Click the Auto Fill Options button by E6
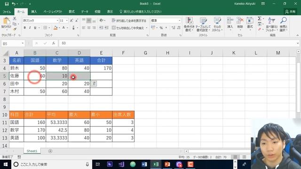301x169 pixels. pos(94,84)
